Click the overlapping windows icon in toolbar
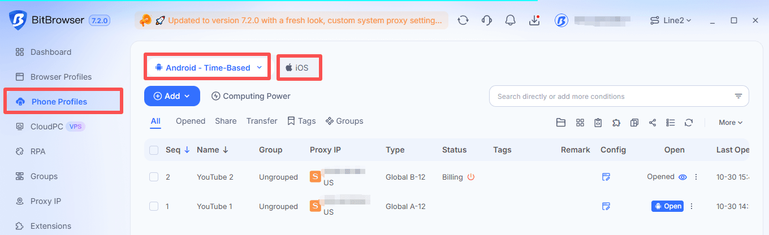Image resolution: width=769 pixels, height=235 pixels. point(634,122)
